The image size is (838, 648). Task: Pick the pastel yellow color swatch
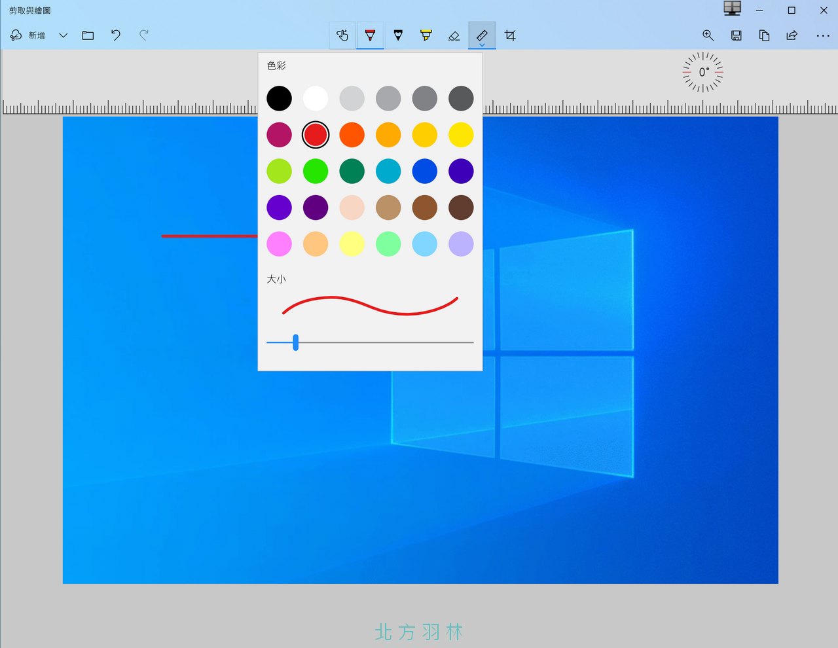pos(352,243)
